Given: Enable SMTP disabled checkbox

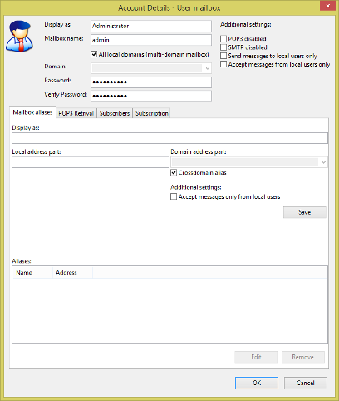Looking at the screenshot, I should (x=224, y=47).
